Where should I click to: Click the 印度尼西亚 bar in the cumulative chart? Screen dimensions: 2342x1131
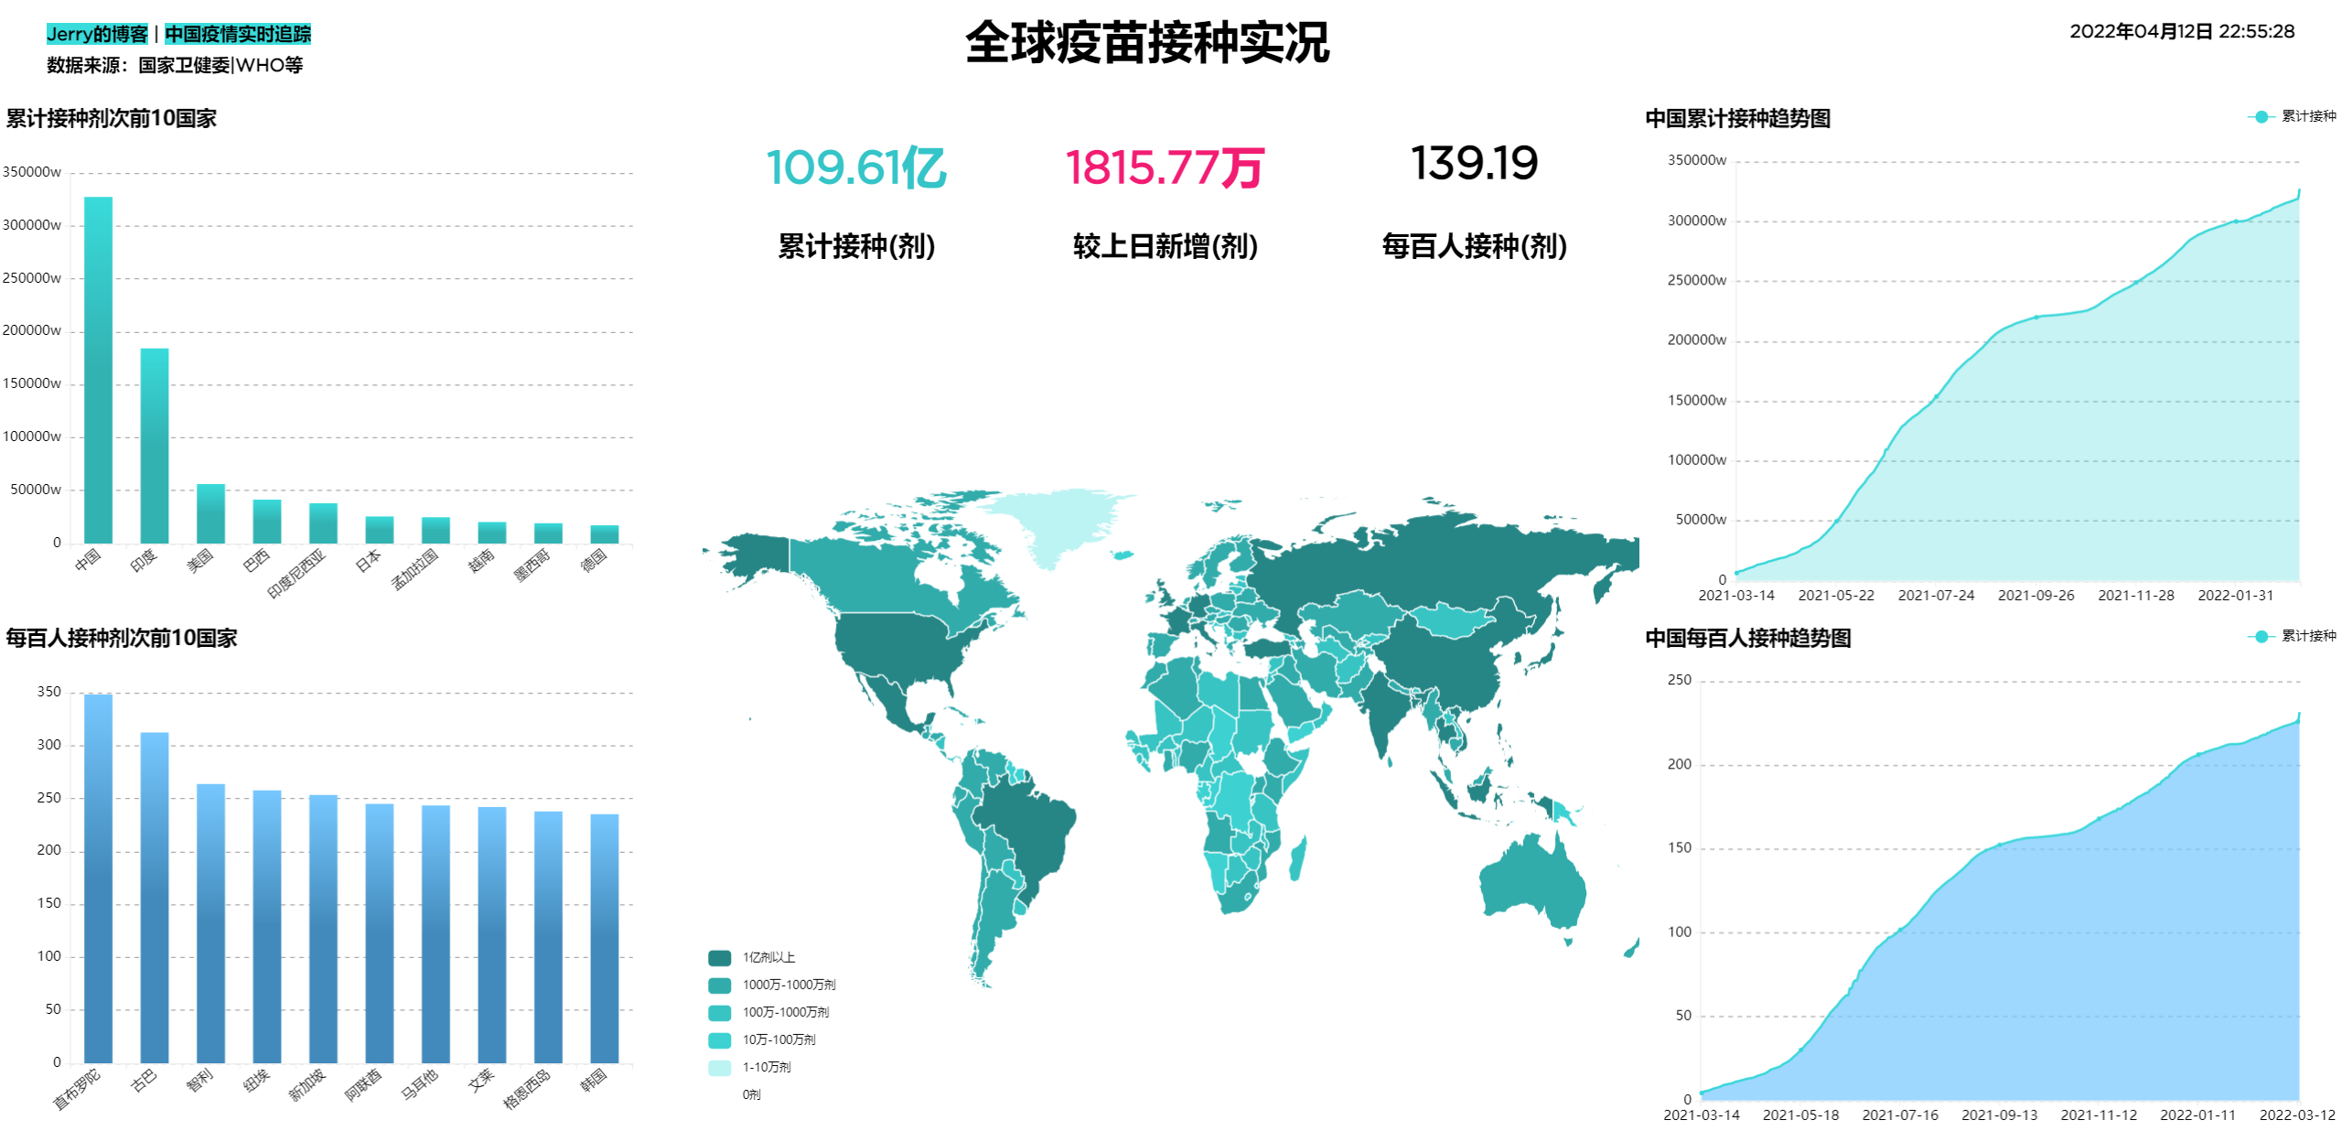(323, 523)
